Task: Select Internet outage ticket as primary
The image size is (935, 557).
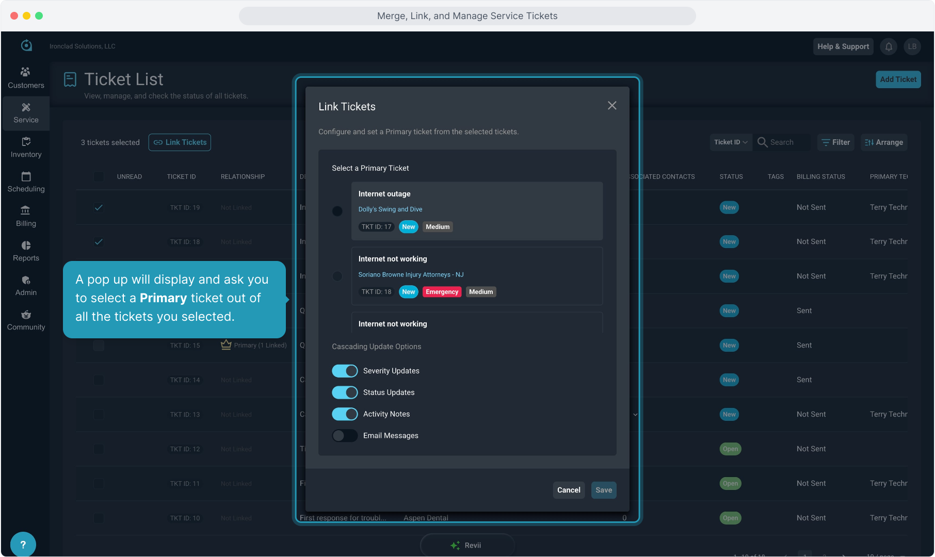Action: click(337, 211)
